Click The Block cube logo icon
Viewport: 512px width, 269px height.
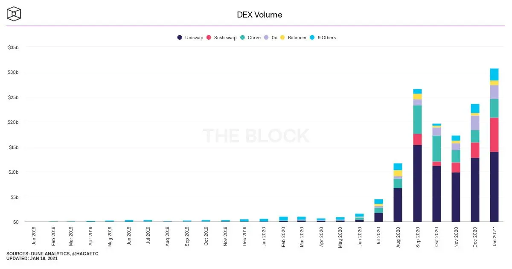(x=14, y=14)
